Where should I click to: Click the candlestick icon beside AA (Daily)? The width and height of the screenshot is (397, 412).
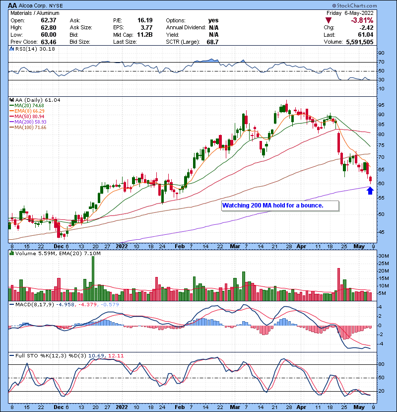11,100
